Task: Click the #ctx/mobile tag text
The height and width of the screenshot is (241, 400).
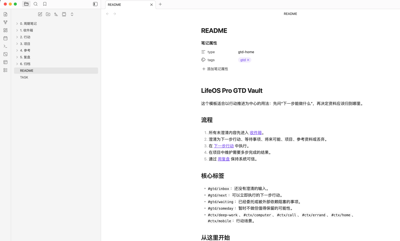Action: (x=219, y=221)
